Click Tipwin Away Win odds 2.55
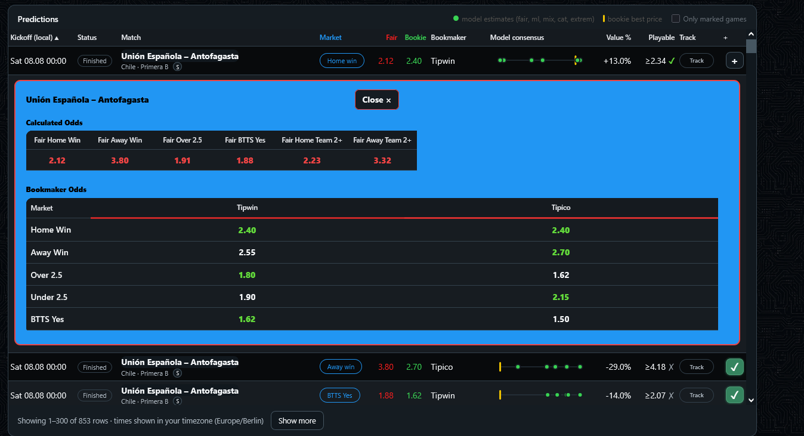The width and height of the screenshot is (804, 436). 247,252
